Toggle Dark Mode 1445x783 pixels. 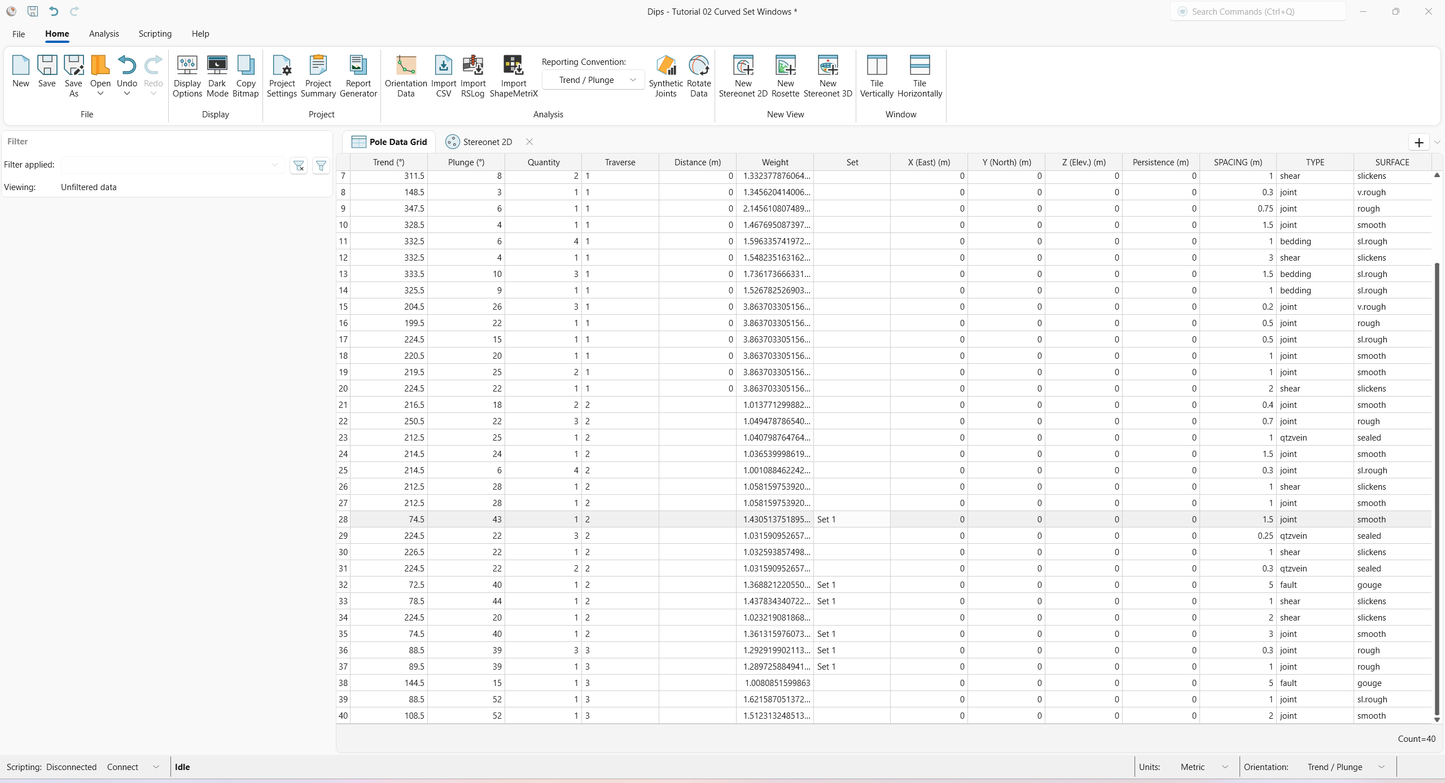(x=217, y=77)
